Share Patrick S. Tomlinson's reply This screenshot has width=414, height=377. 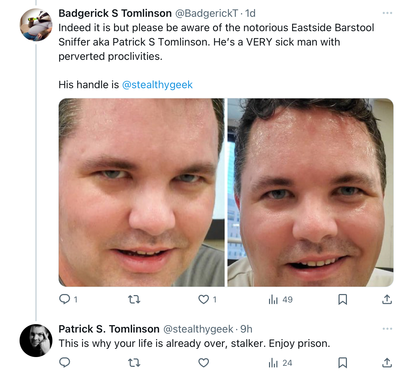coord(387,362)
